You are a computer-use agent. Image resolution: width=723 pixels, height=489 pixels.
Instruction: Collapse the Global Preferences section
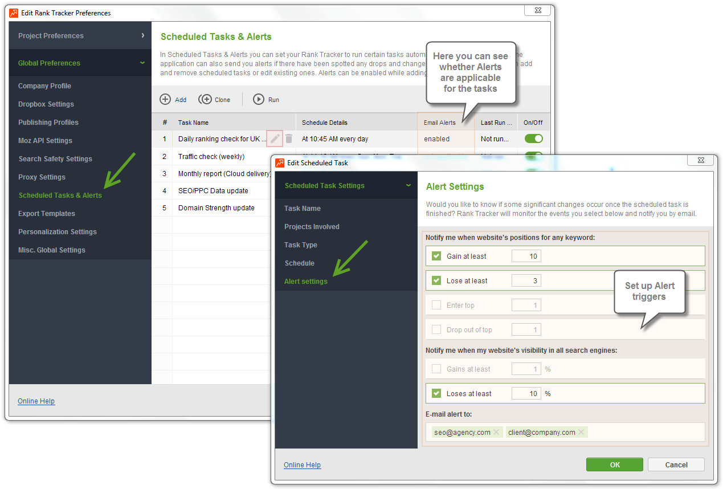[x=80, y=63]
